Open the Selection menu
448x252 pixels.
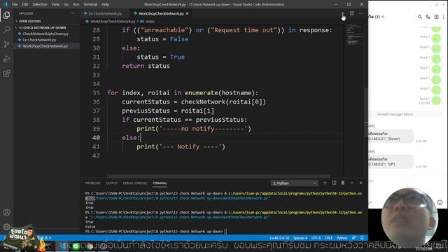pyautogui.click(x=40, y=4)
